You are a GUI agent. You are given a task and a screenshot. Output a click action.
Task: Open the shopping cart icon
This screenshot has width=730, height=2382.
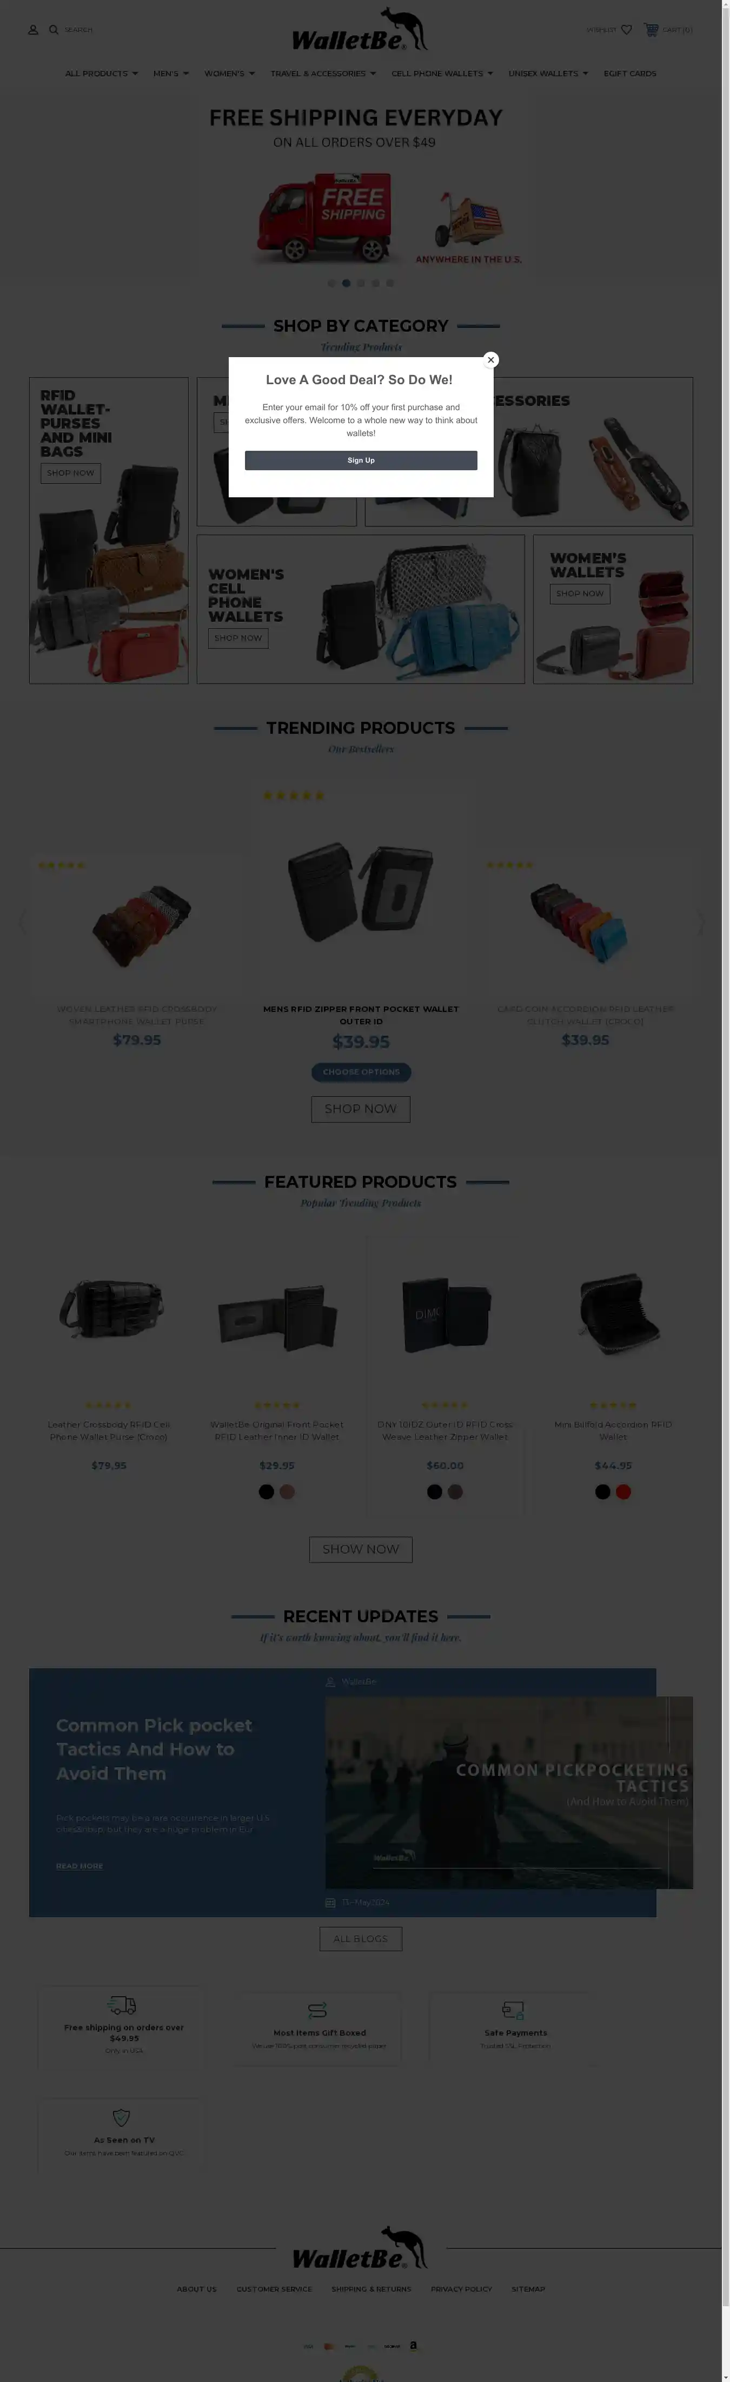point(652,30)
